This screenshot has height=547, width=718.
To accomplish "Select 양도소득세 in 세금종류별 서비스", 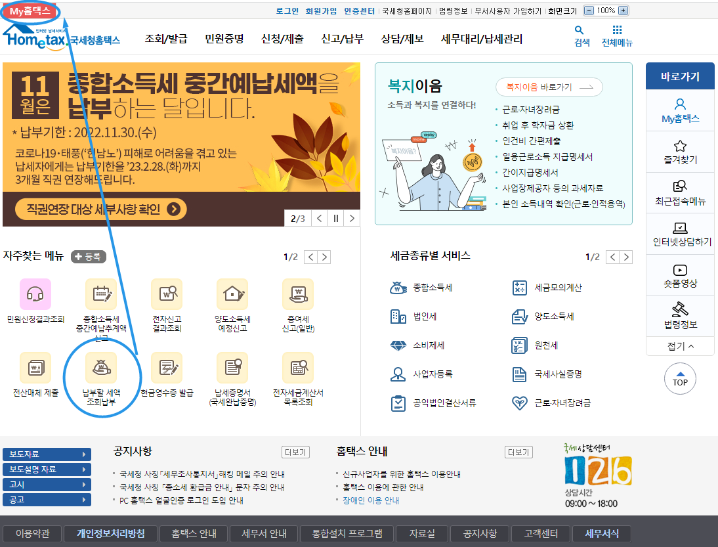I will coord(543,317).
